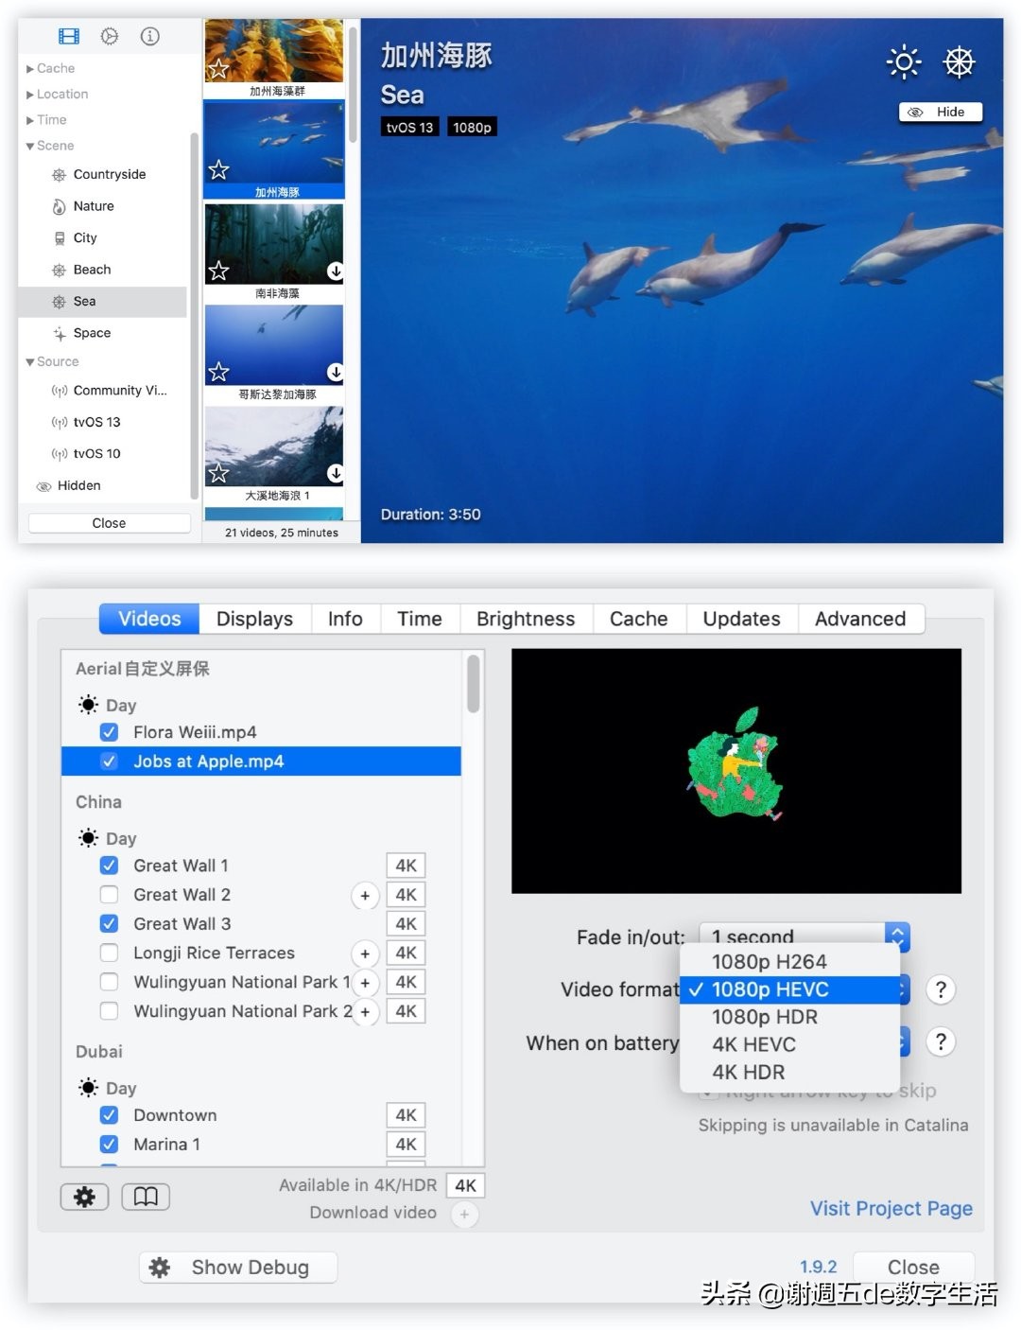Expand the Cache section in sidebar
The height and width of the screenshot is (1330, 1021).
pos(30,69)
